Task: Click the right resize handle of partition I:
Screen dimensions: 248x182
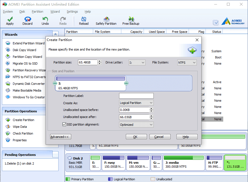Action: click(126, 83)
